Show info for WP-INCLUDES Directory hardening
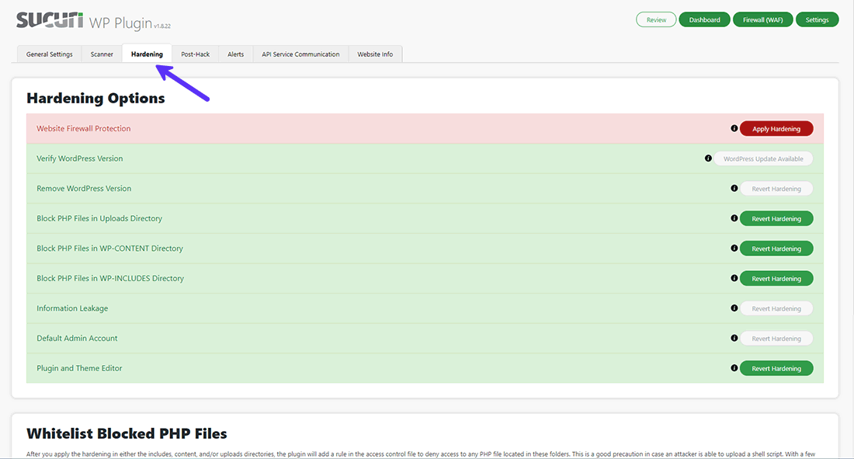 coord(734,278)
